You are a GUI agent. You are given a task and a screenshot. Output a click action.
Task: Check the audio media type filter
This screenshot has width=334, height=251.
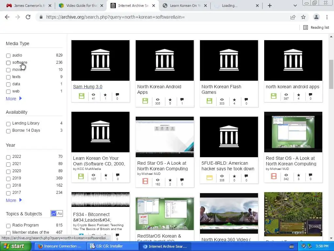tap(8, 56)
